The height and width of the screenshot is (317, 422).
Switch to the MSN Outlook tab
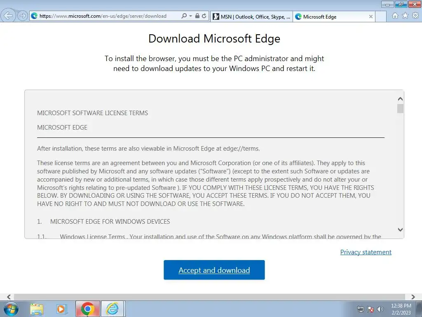click(x=251, y=17)
